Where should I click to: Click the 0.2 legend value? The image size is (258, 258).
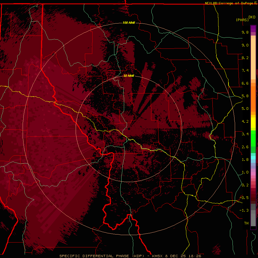click(x=245, y=185)
